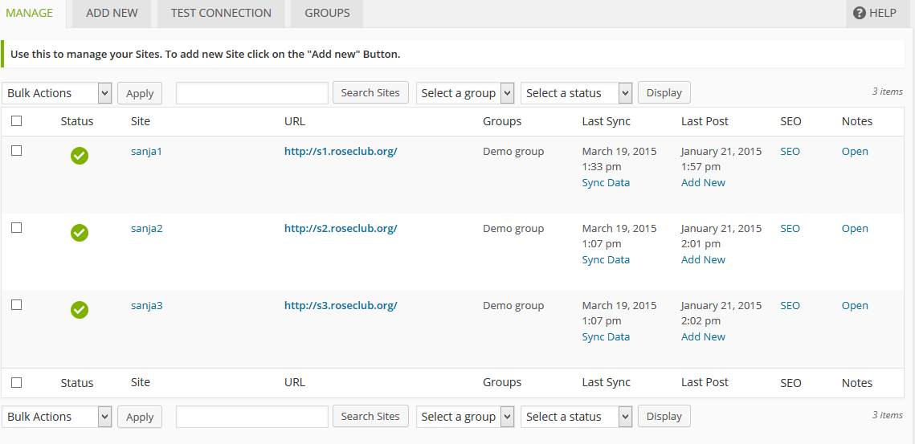Open SEO link in sanja2 row
This screenshot has width=915, height=444.
[x=790, y=228]
